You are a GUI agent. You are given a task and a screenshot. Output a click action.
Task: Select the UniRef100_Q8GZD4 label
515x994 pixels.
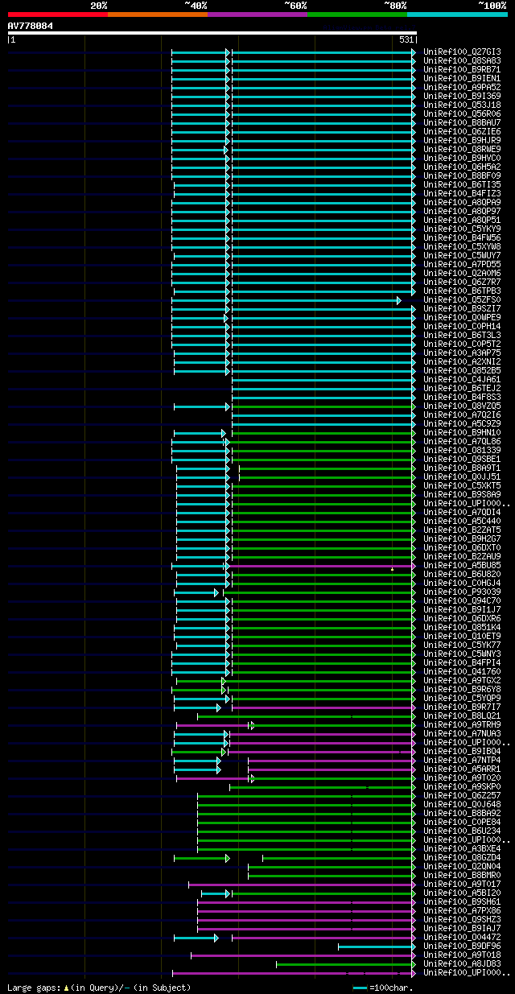click(x=462, y=857)
